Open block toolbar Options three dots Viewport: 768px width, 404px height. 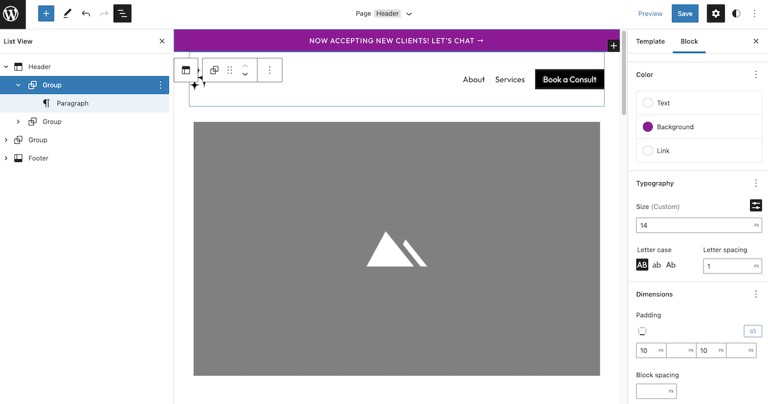(269, 70)
